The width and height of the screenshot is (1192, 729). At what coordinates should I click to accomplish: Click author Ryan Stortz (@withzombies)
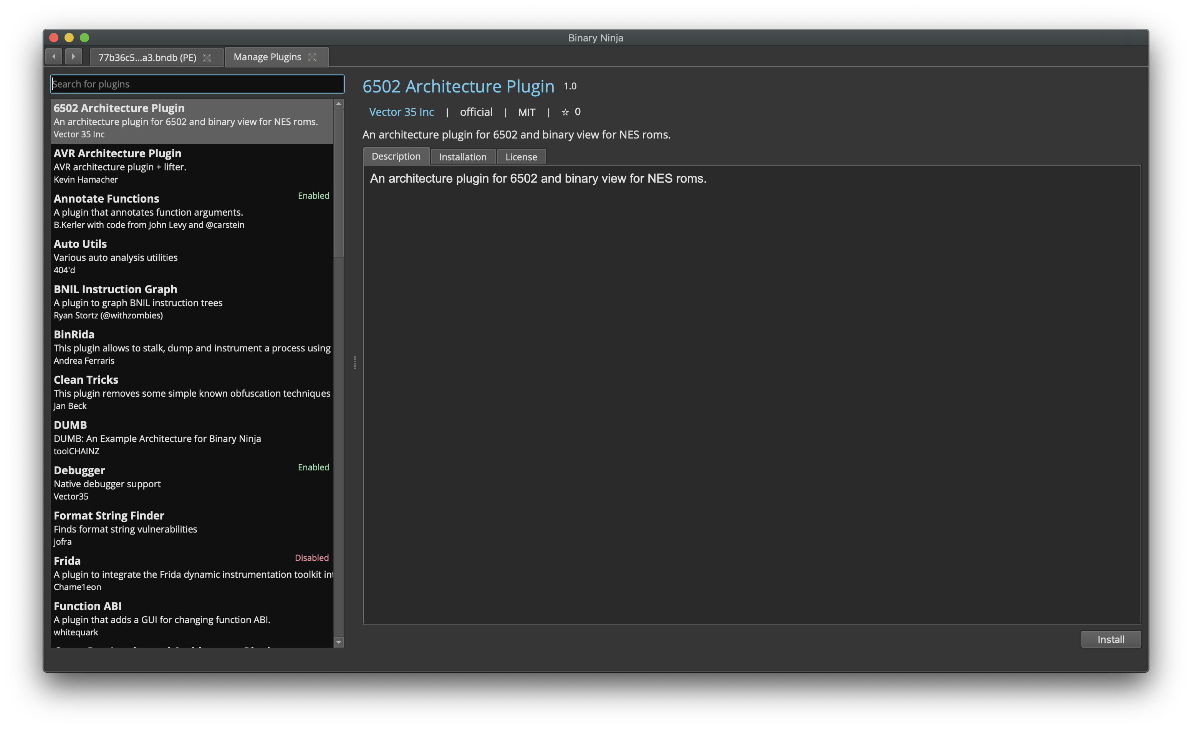pyautogui.click(x=108, y=315)
